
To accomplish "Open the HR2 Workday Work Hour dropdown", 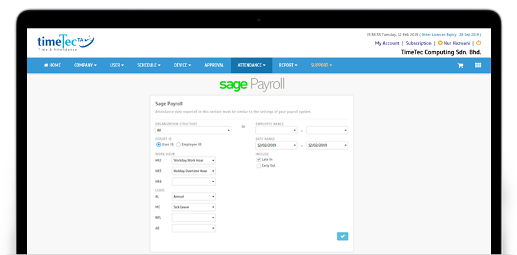I will (x=194, y=161).
